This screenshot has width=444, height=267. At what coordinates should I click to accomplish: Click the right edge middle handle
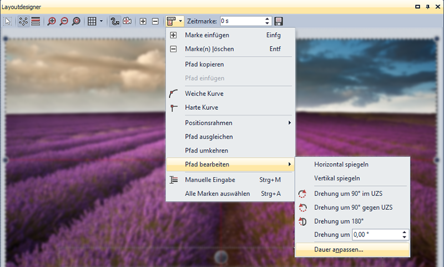click(436, 160)
